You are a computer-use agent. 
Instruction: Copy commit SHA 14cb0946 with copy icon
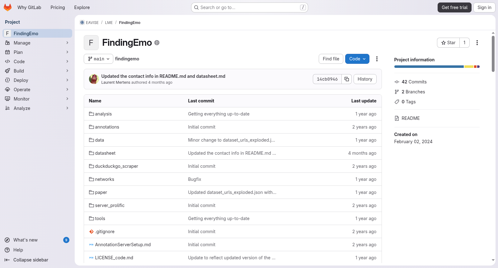(347, 79)
